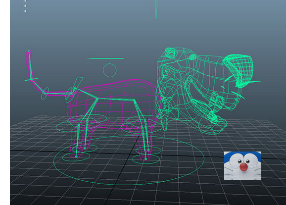The width and height of the screenshot is (286, 205).
Task: Select the small circle control floating above the lion's back
Action: pyautogui.click(x=110, y=70)
